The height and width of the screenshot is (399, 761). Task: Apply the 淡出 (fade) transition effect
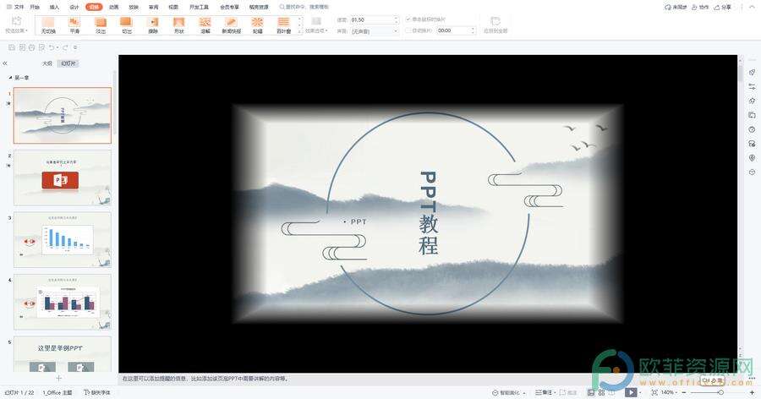pyautogui.click(x=101, y=25)
